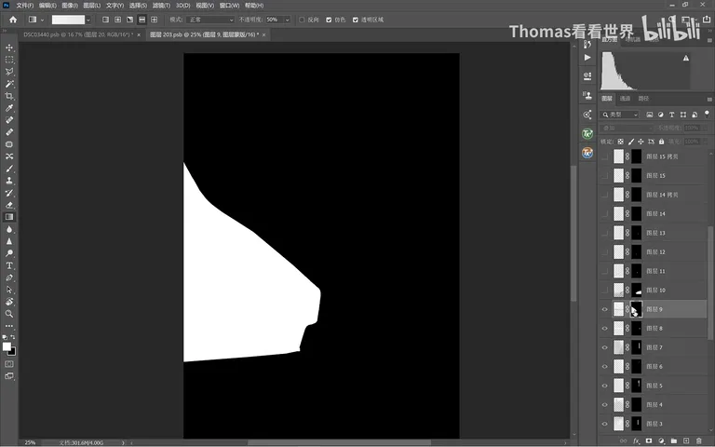The image size is (715, 447).
Task: Select the Zoom tool
Action: [x=9, y=314]
